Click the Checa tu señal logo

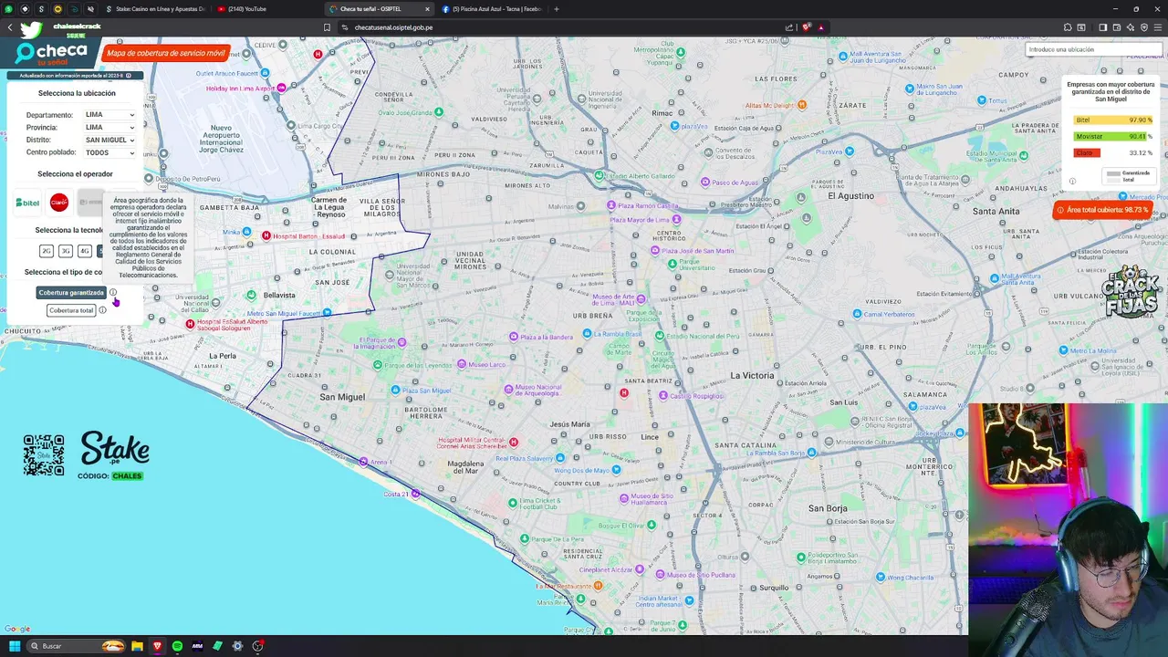[x=51, y=55]
